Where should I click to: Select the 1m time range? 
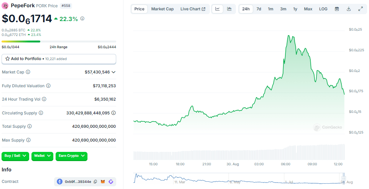tap(271, 9)
